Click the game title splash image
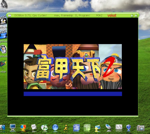This screenshot has height=134, width=150. tap(73, 66)
